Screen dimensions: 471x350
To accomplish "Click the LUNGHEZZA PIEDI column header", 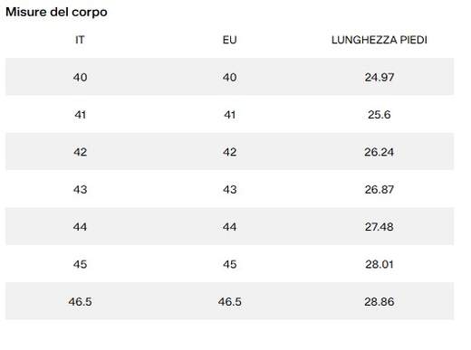I will point(380,40).
